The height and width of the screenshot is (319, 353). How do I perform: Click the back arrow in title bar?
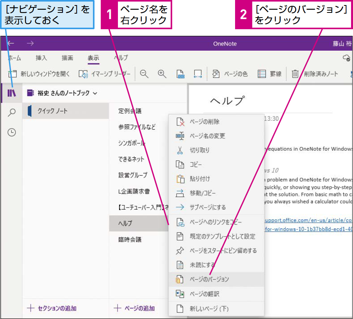pyautogui.click(x=11, y=43)
